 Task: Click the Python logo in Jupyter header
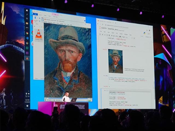[x=145, y=33]
